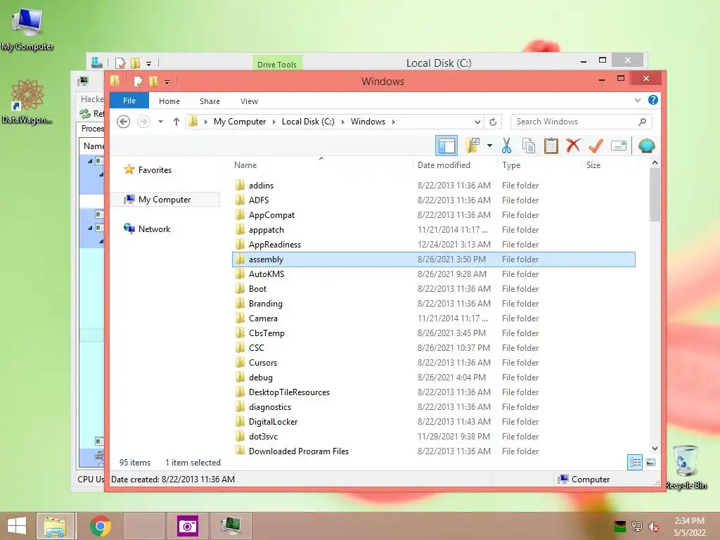Click Local Disk (C:) in the breadcrumb
This screenshot has height=540, width=720.
click(308, 122)
